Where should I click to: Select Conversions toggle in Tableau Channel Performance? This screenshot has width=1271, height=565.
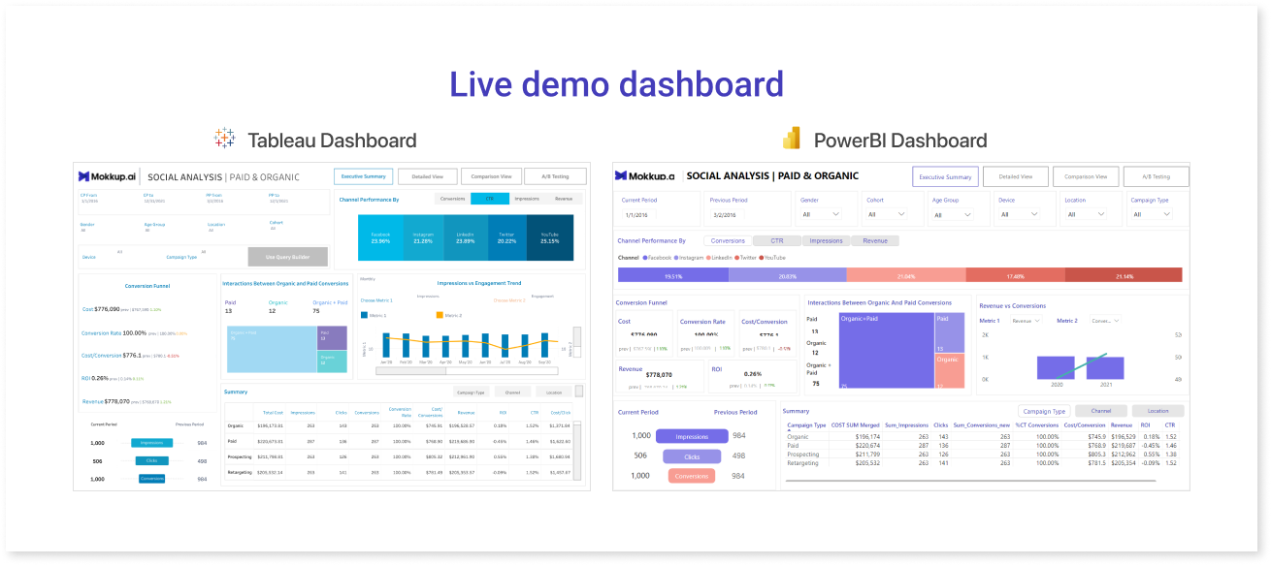[453, 198]
